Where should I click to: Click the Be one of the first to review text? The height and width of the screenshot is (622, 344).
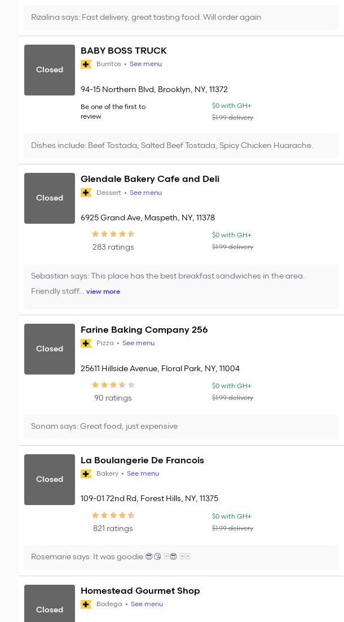point(113,112)
